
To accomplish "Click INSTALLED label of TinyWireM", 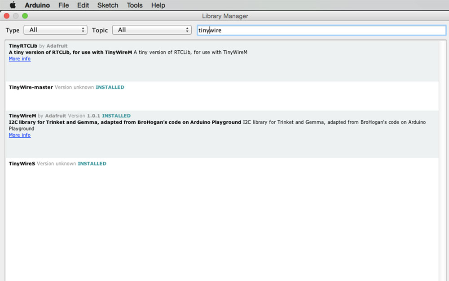I will tap(116, 116).
